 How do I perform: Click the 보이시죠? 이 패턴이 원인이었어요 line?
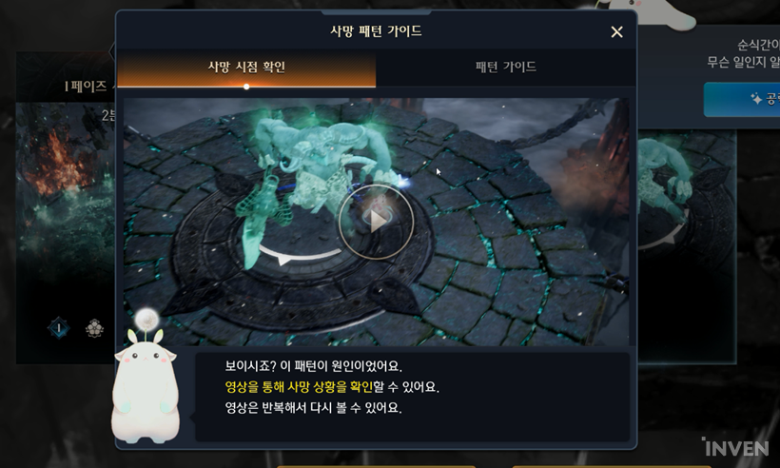(x=313, y=366)
